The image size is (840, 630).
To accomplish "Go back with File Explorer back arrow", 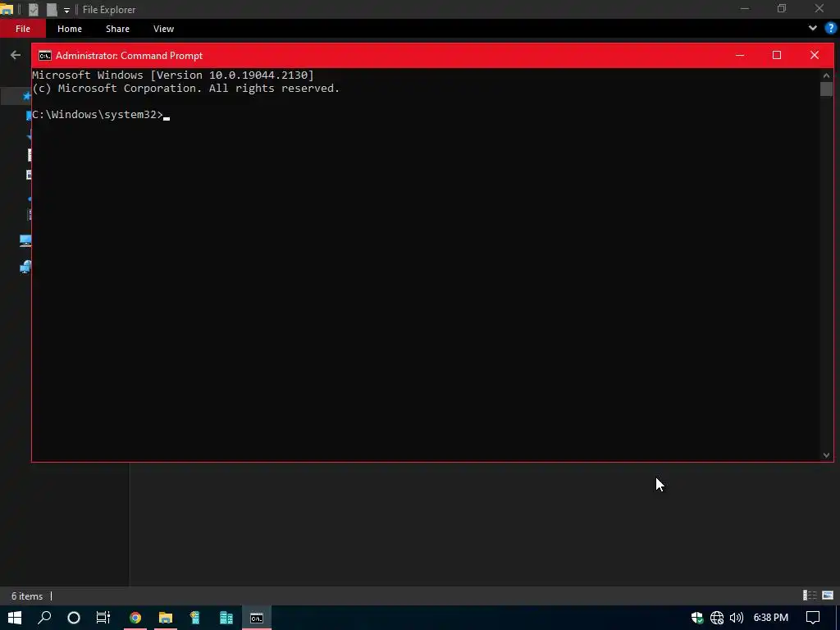I will pyautogui.click(x=16, y=55).
